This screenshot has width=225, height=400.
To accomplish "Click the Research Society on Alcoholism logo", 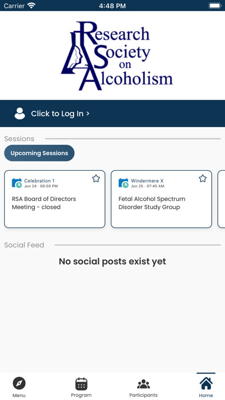I will (117, 56).
